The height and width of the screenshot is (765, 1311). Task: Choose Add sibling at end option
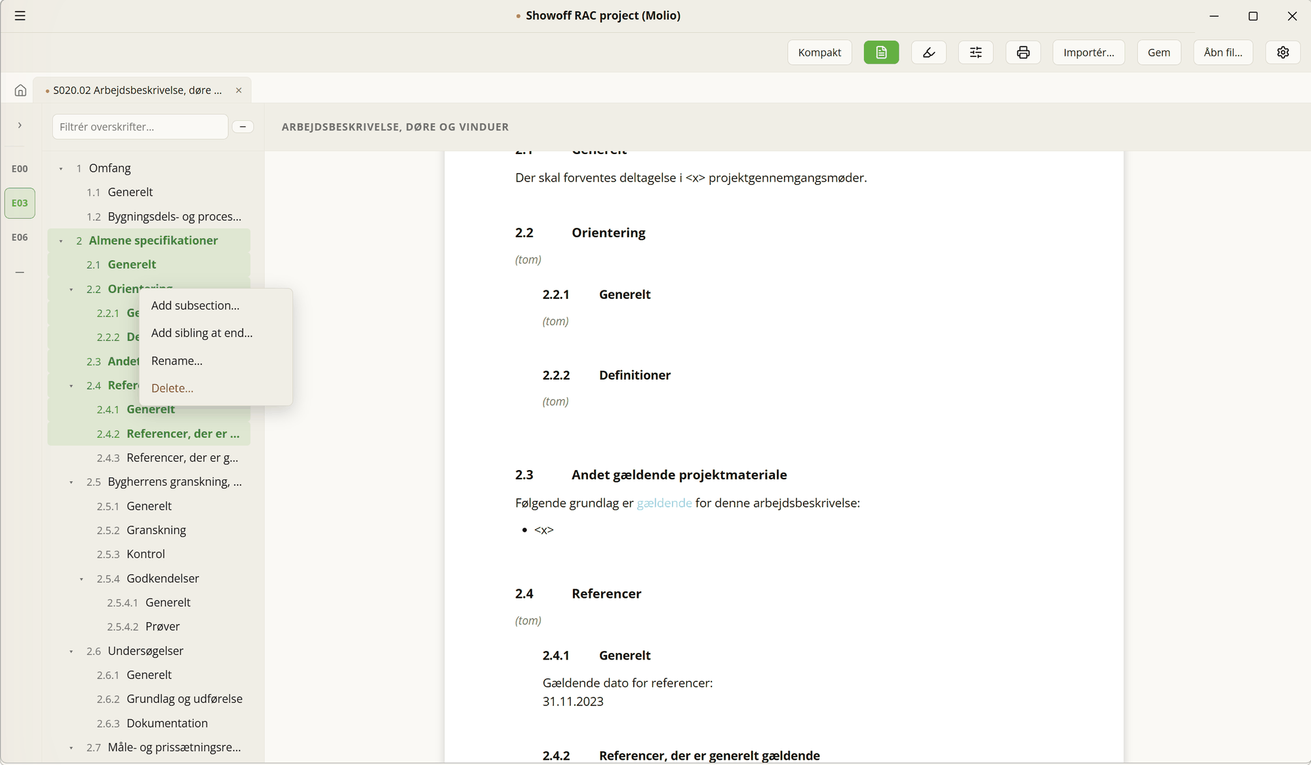(x=216, y=333)
